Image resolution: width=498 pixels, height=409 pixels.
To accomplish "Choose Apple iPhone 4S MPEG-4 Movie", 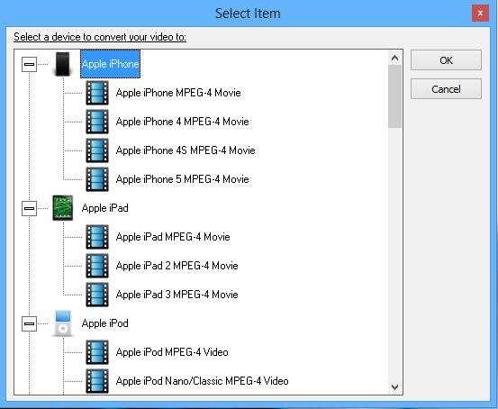I will pos(186,150).
